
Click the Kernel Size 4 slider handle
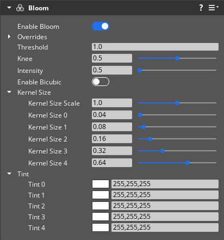[x=188, y=163]
